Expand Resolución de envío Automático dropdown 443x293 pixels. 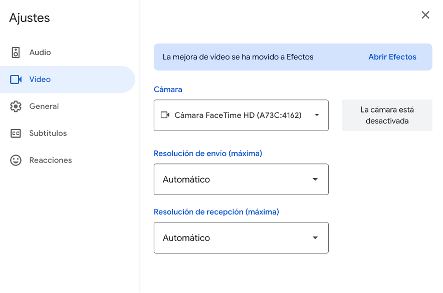point(241,179)
